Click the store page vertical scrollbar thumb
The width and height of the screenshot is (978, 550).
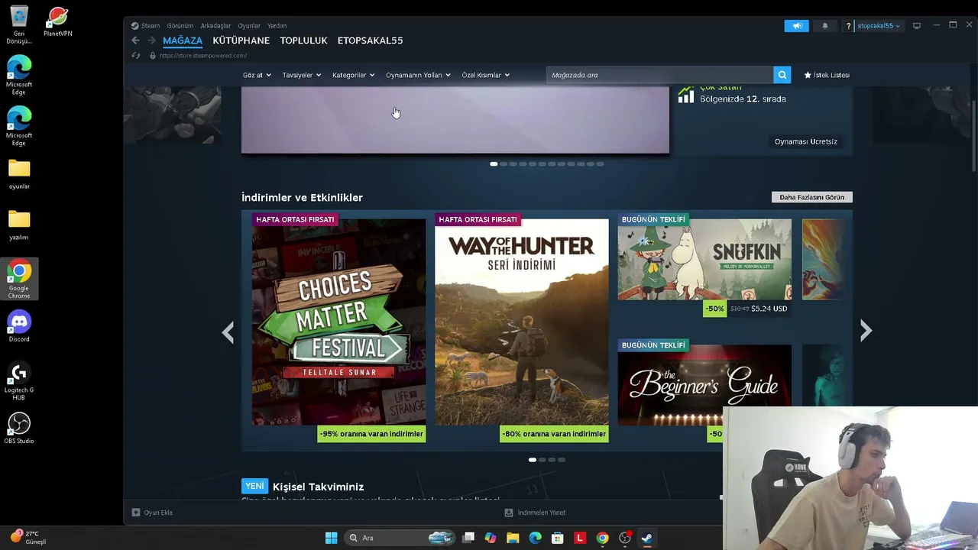(974, 135)
